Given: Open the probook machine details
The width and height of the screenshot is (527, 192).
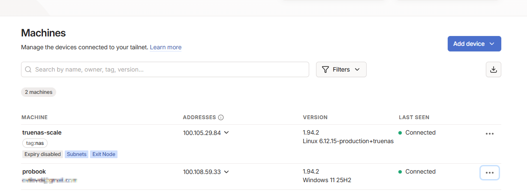Looking at the screenshot, I should 34,171.
